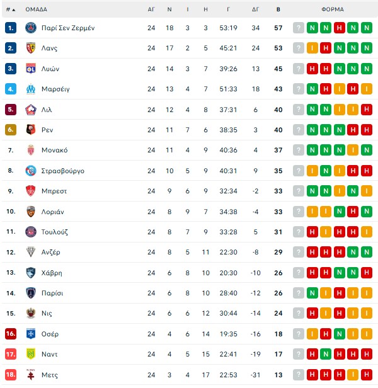Click the ΦΟΡΜΑ column header
378x388 pixels.
click(x=332, y=9)
